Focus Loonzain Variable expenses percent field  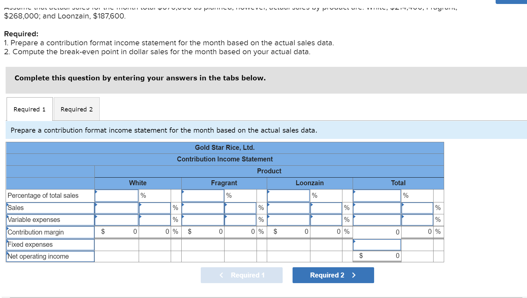click(x=326, y=220)
